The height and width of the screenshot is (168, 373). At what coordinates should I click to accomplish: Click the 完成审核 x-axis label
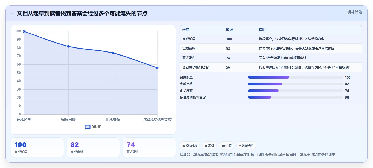tap(68, 119)
